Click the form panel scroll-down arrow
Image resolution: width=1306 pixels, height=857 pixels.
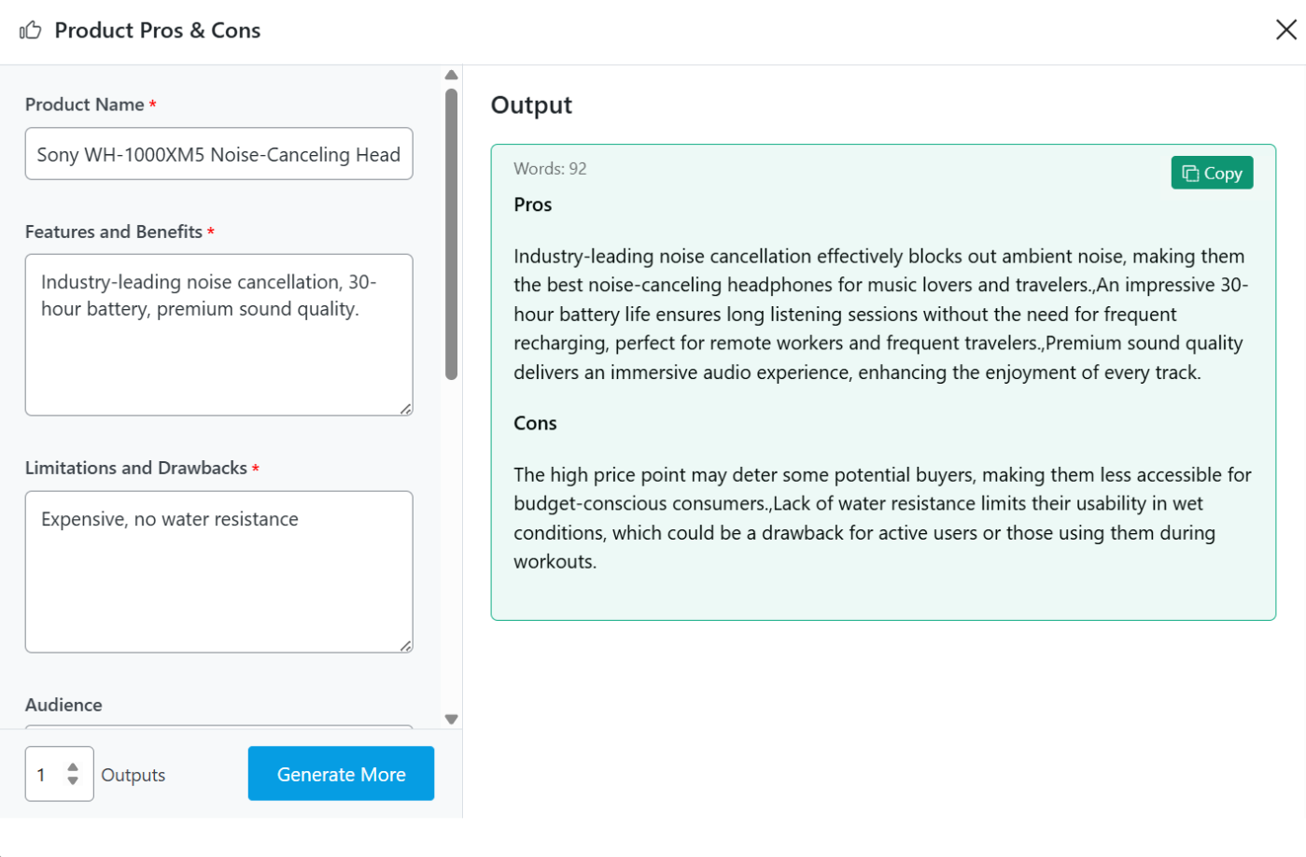click(452, 719)
